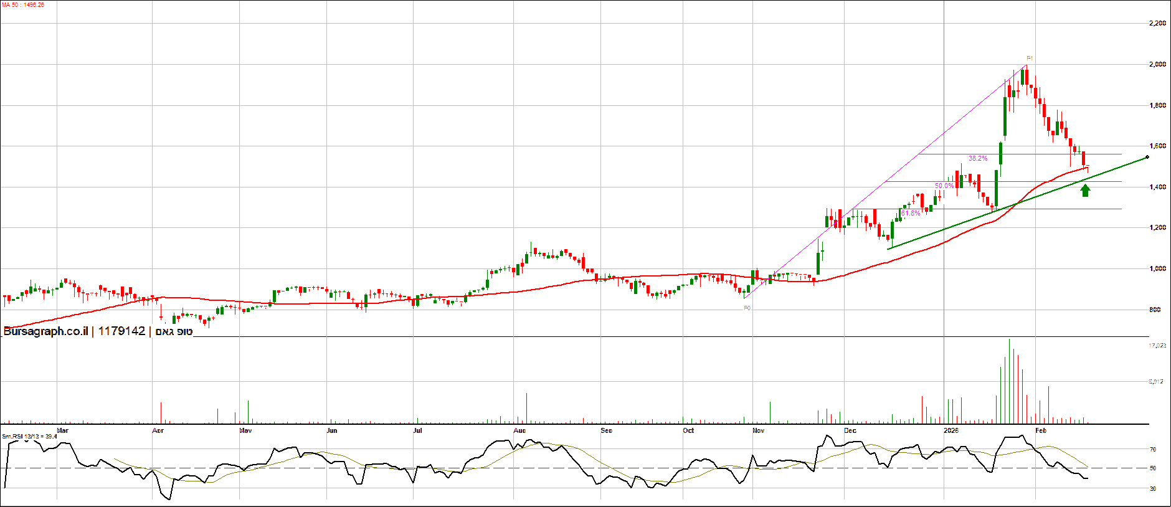Click the RSI 70 level label
The height and width of the screenshot is (507, 1171).
tap(1153, 449)
